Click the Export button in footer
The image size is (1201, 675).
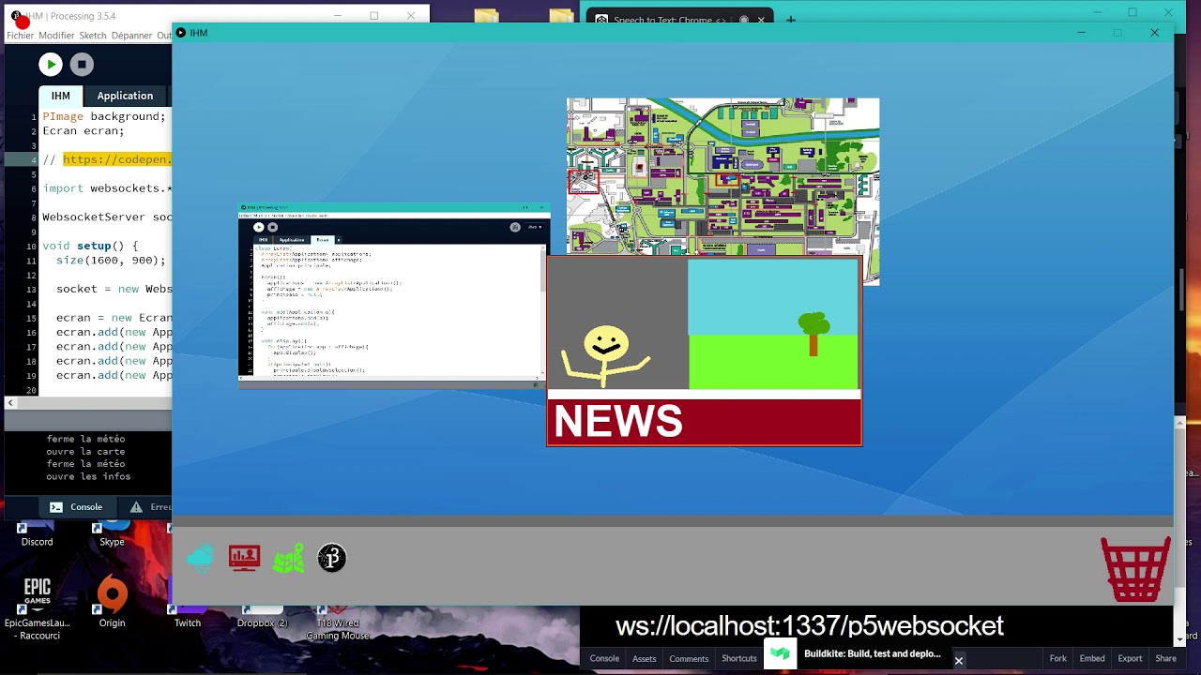click(1130, 658)
